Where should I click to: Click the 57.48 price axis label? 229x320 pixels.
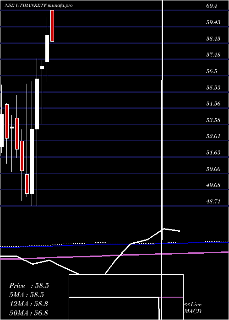[x=213, y=55]
